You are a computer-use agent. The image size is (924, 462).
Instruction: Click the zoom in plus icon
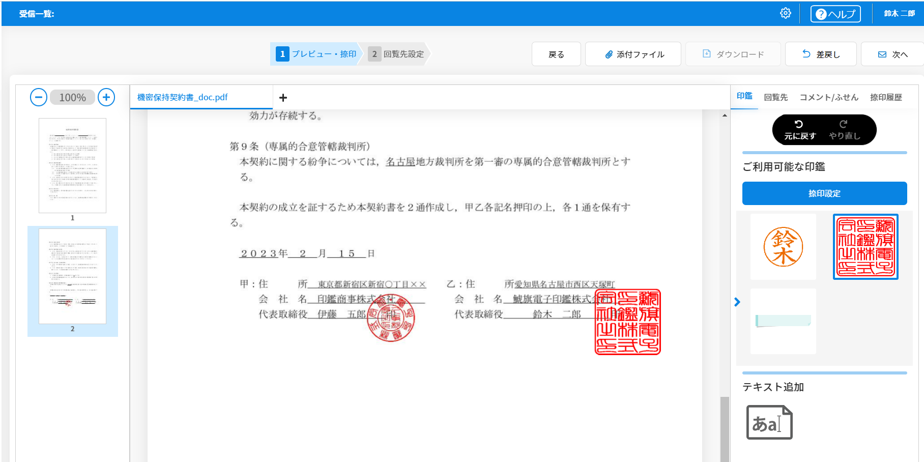pyautogui.click(x=106, y=97)
